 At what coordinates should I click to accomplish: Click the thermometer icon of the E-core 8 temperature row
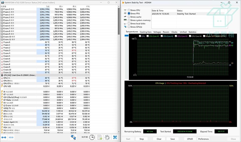pyautogui.click(x=2, y=64)
